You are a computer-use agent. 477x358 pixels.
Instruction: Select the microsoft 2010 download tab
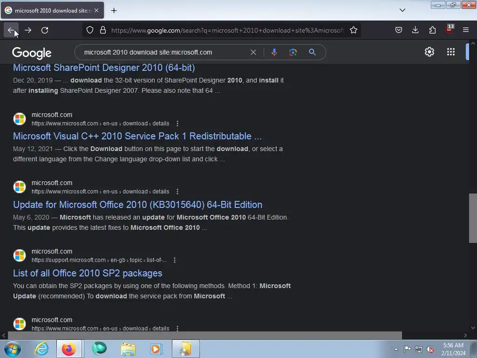(52, 10)
